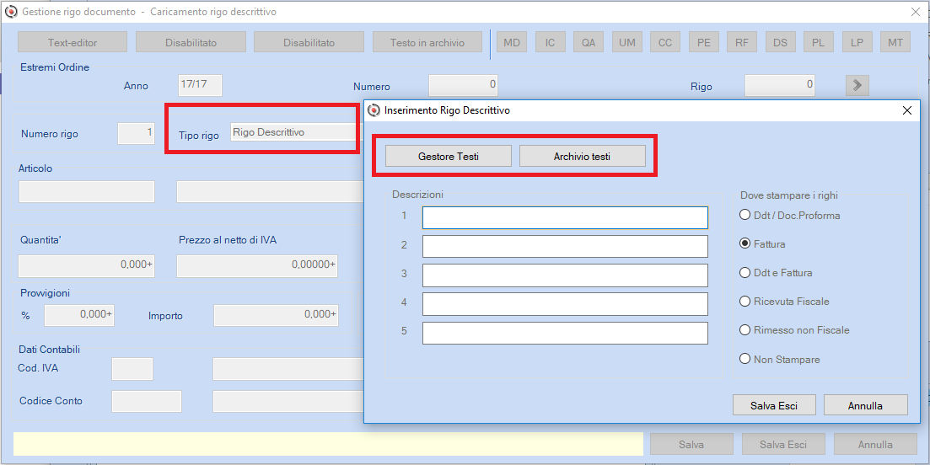Click the PE toolbar button
930x465 pixels.
point(703,42)
